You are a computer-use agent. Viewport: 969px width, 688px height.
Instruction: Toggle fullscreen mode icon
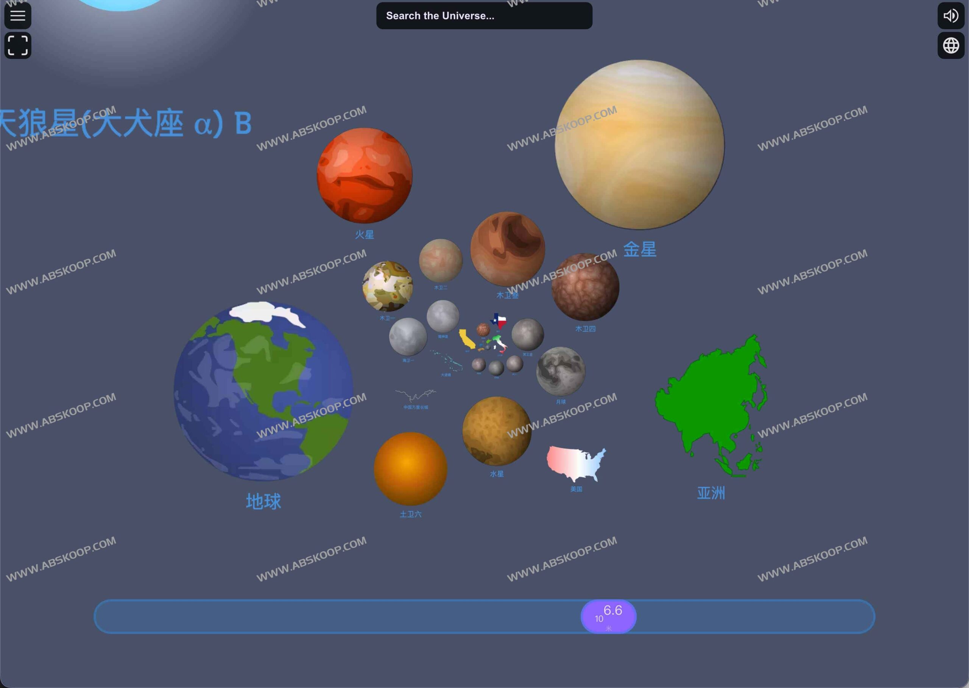click(x=17, y=45)
